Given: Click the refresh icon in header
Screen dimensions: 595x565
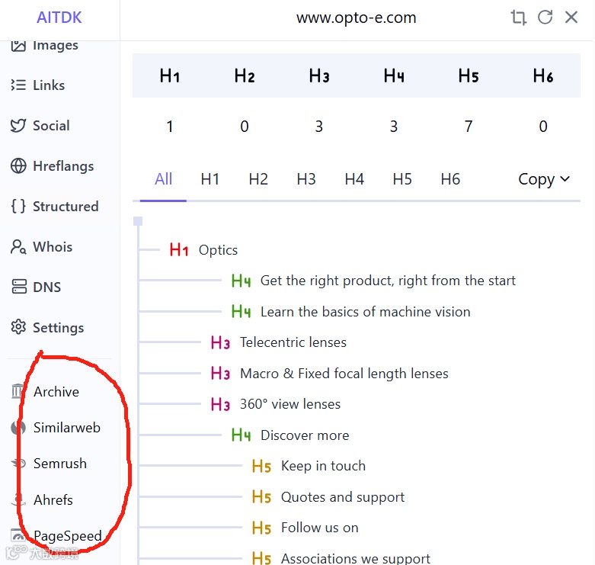Looking at the screenshot, I should tap(545, 18).
